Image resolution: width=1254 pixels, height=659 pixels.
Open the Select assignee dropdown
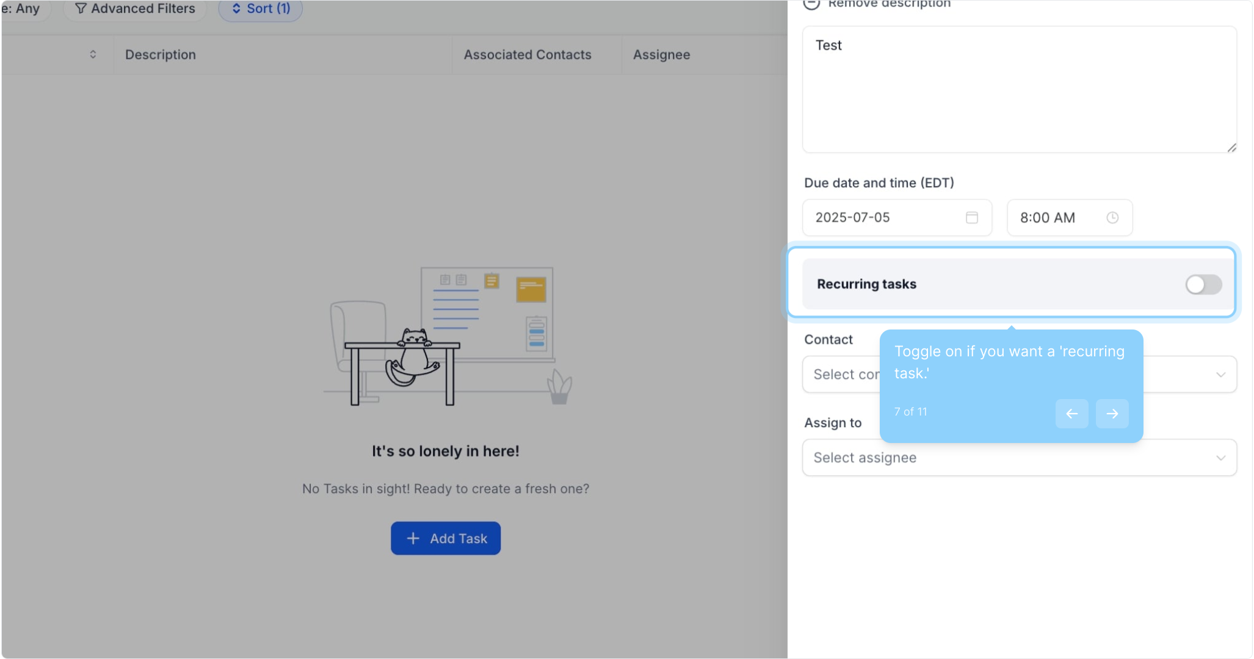coord(1018,458)
